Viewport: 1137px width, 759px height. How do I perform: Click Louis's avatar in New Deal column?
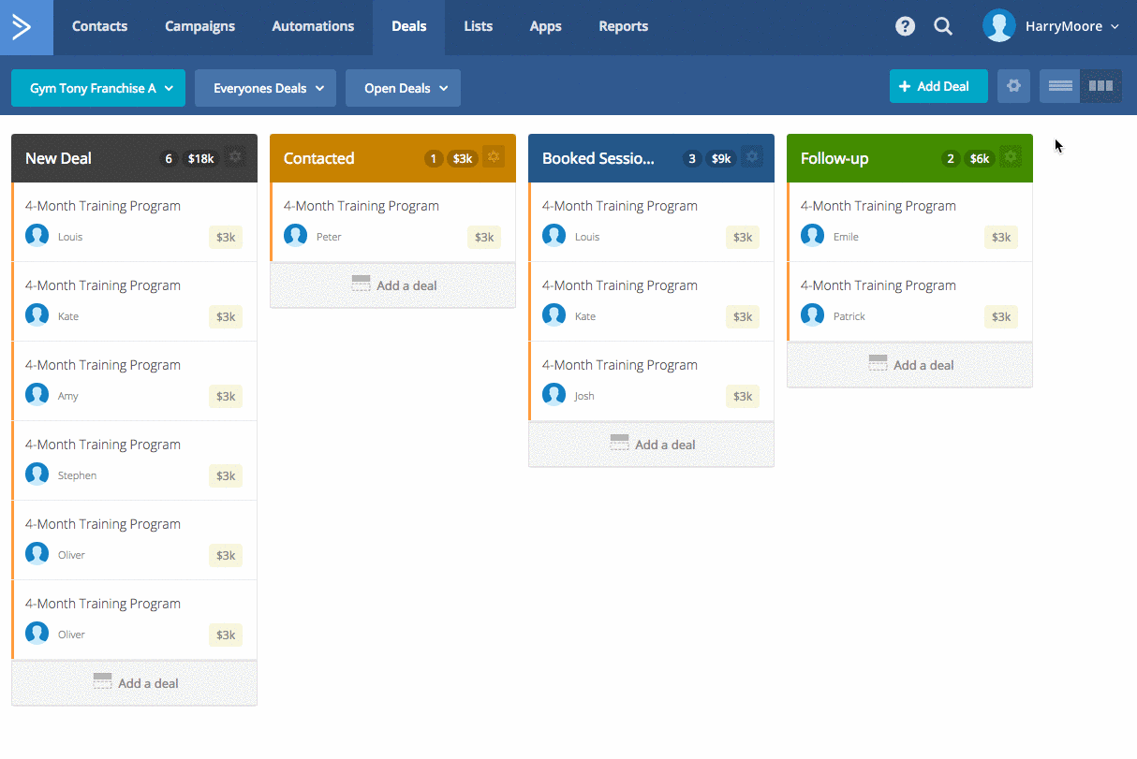click(x=37, y=236)
